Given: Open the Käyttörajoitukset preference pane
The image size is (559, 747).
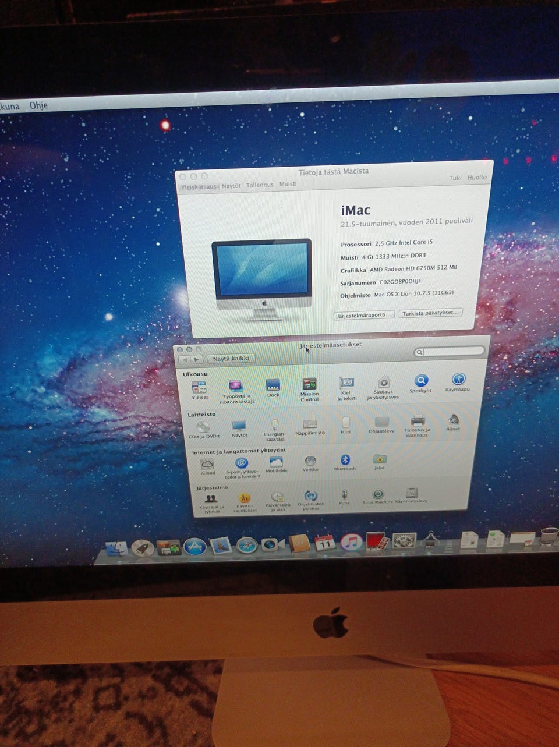Looking at the screenshot, I should click(245, 502).
